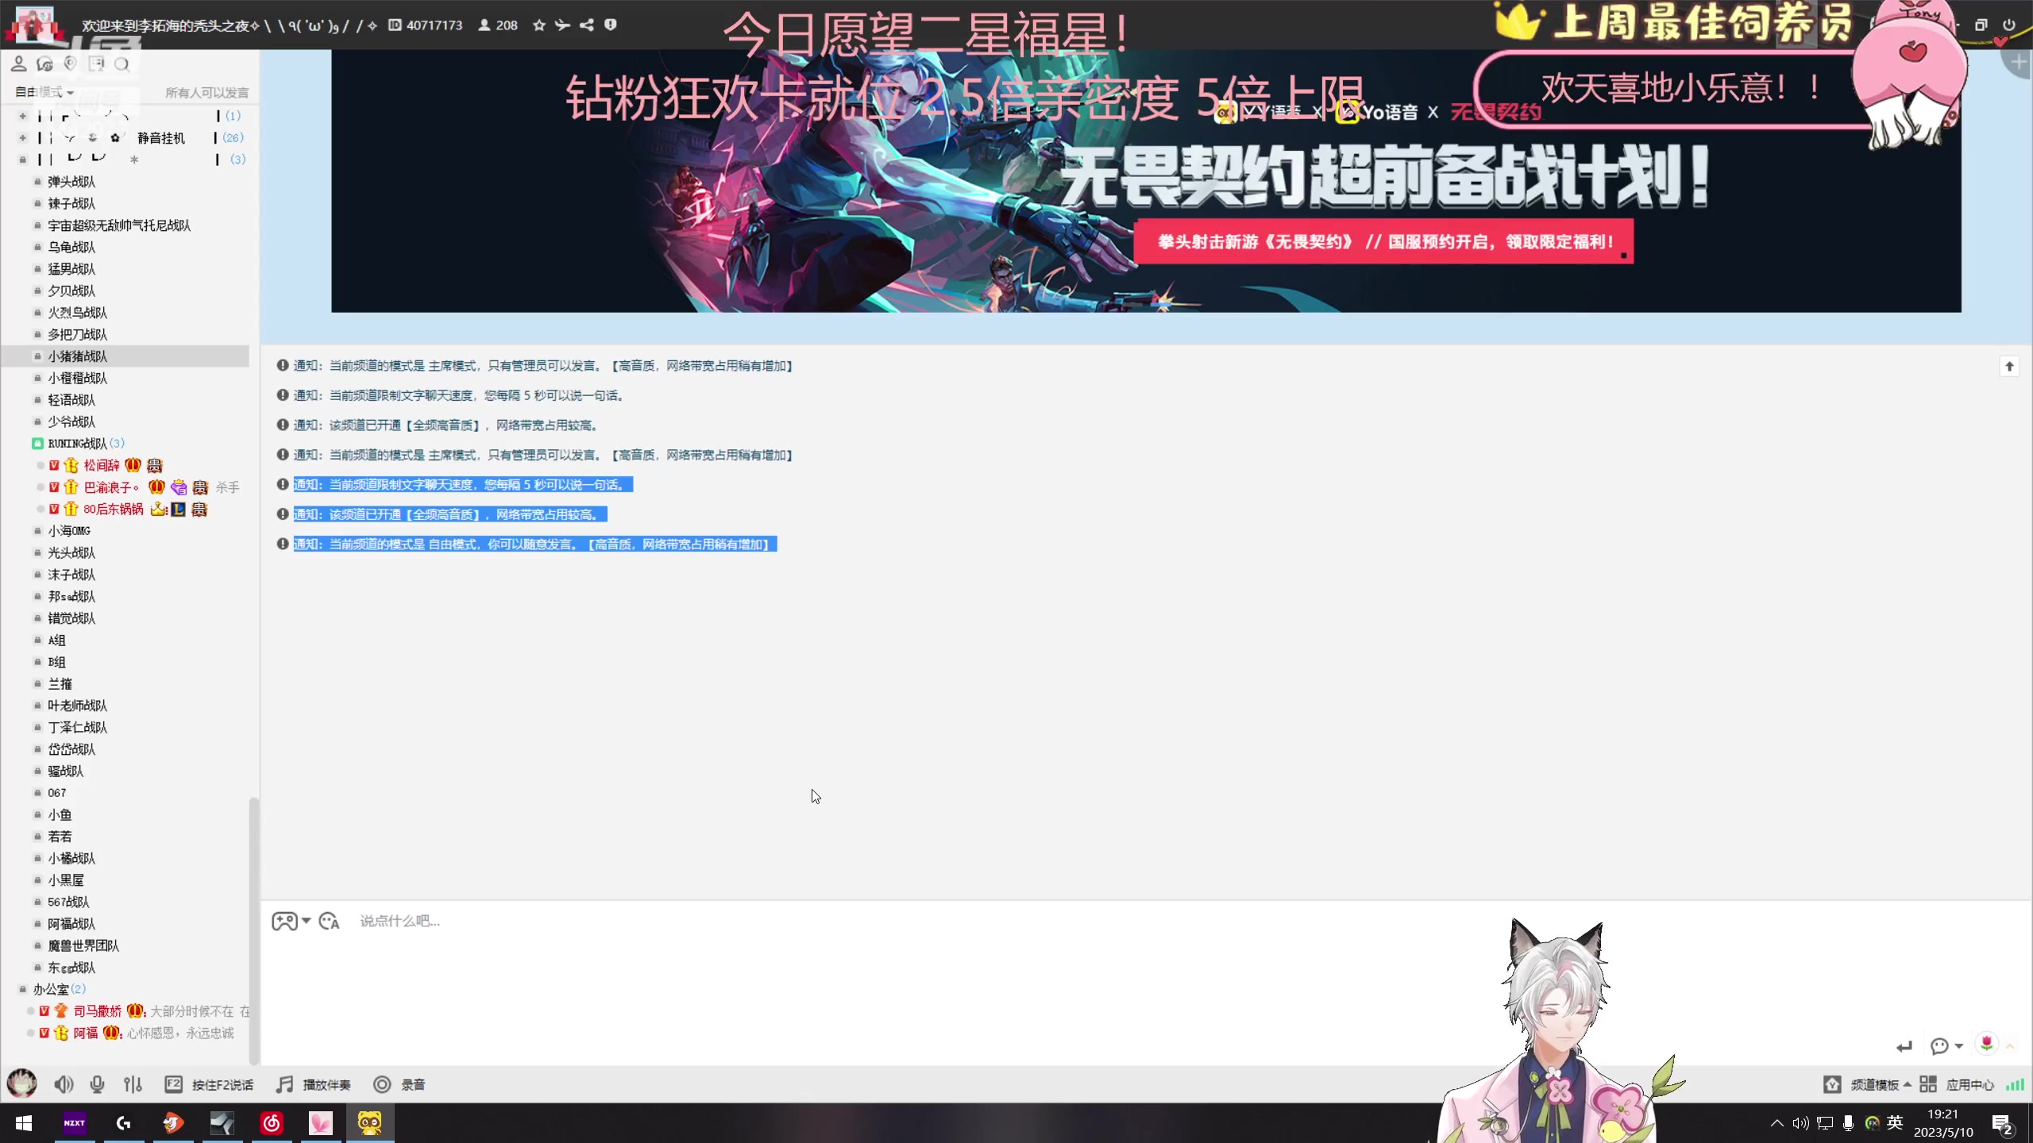The height and width of the screenshot is (1143, 2033).
Task: Click the green network signal strength icon
Action: tap(2015, 1084)
